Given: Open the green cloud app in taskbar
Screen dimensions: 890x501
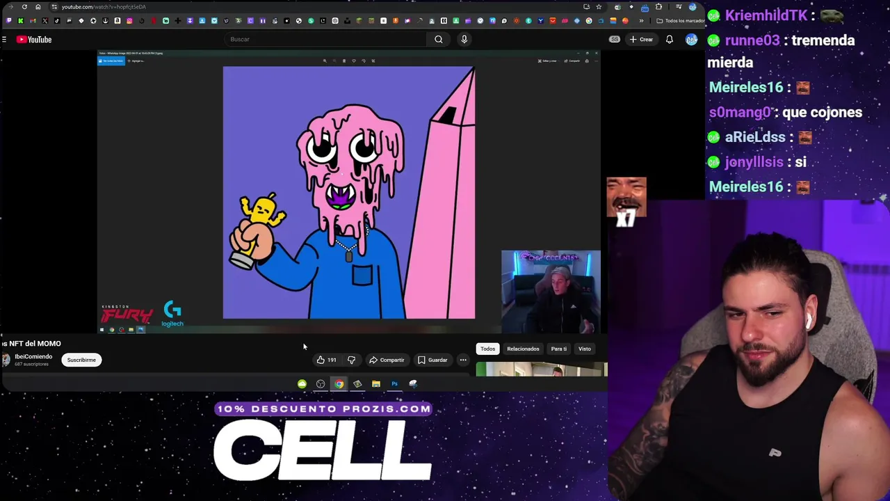Looking at the screenshot, I should (x=302, y=384).
